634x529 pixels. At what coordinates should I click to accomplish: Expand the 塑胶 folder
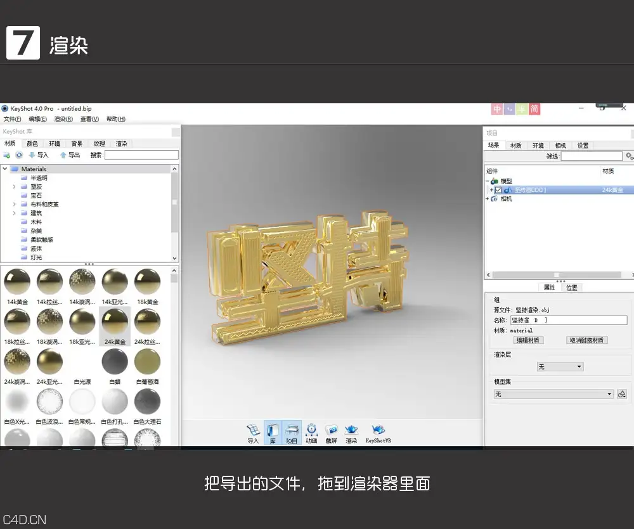(14, 187)
